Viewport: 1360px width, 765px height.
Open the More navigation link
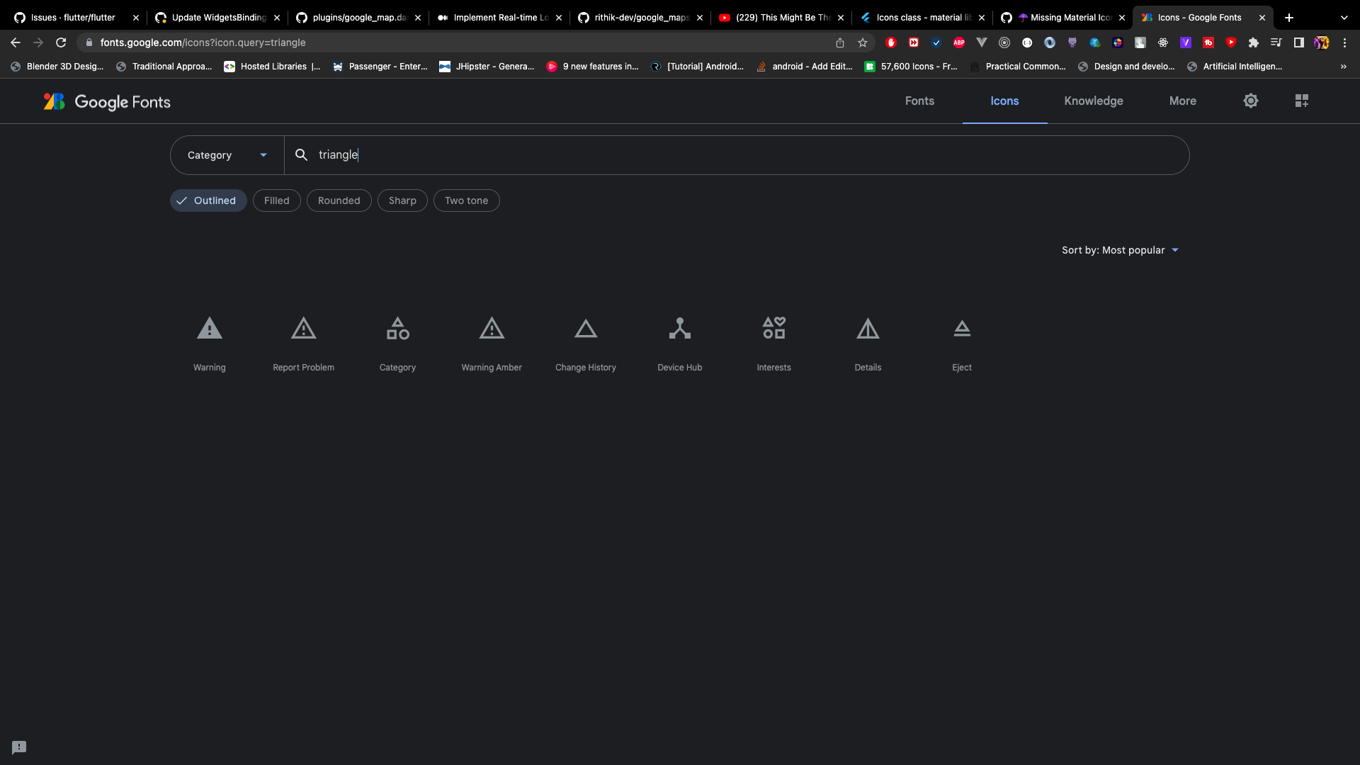(x=1182, y=101)
